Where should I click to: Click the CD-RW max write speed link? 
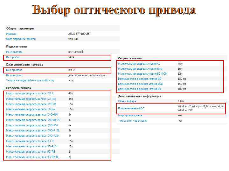pyautogui.click(x=31, y=99)
